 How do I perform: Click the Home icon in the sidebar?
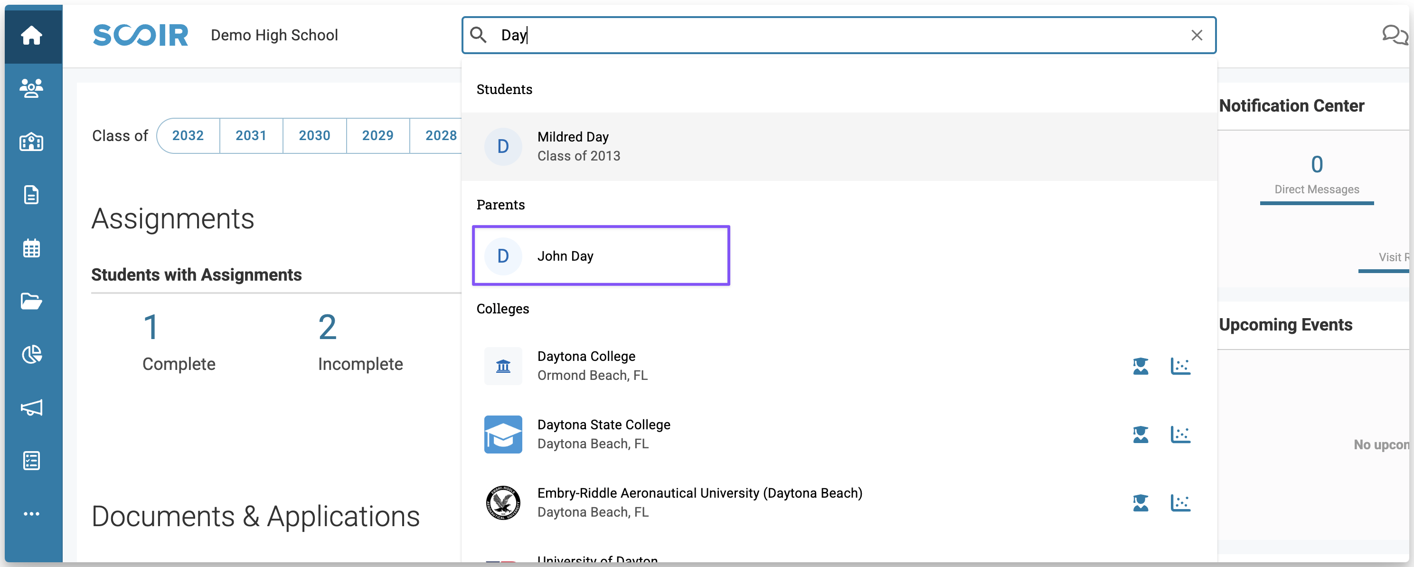[x=31, y=35]
